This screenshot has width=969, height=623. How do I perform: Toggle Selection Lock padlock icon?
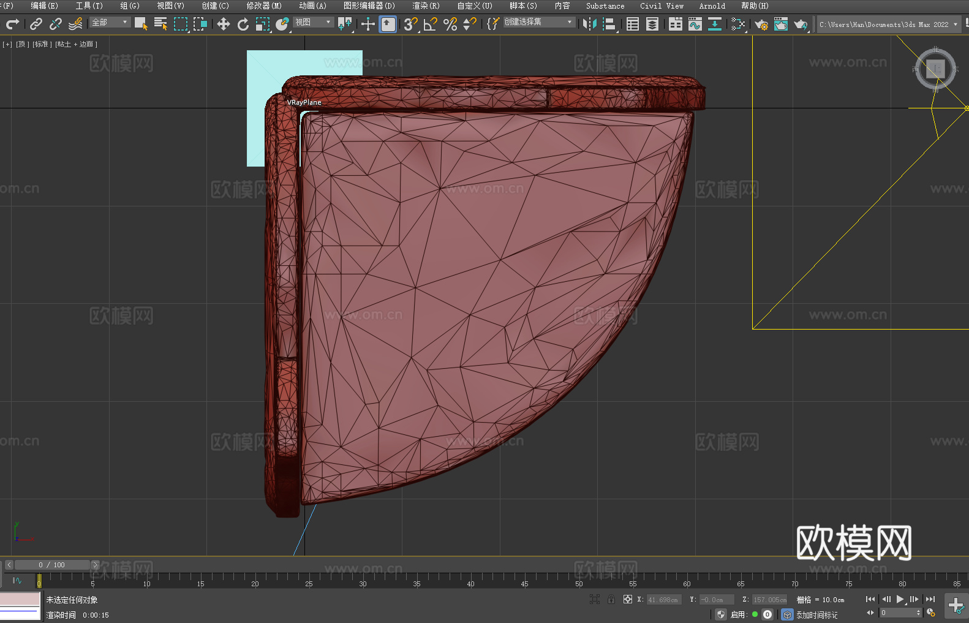[x=611, y=599]
